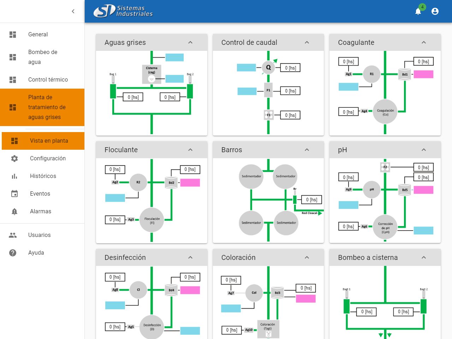
Task: Select the Coagulación (Co) tank symbol
Action: point(385,112)
